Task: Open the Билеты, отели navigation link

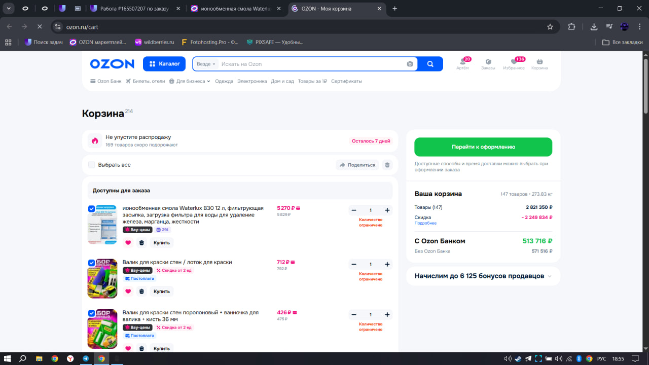Action: 146,81
